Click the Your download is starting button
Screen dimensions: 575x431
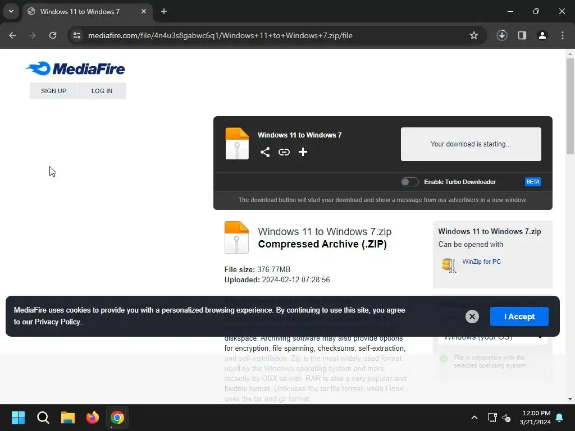click(x=471, y=144)
